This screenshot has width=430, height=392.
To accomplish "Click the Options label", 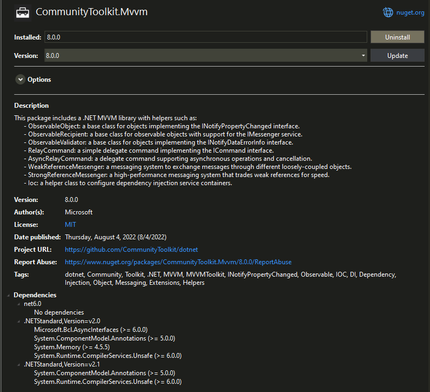I will (39, 80).
